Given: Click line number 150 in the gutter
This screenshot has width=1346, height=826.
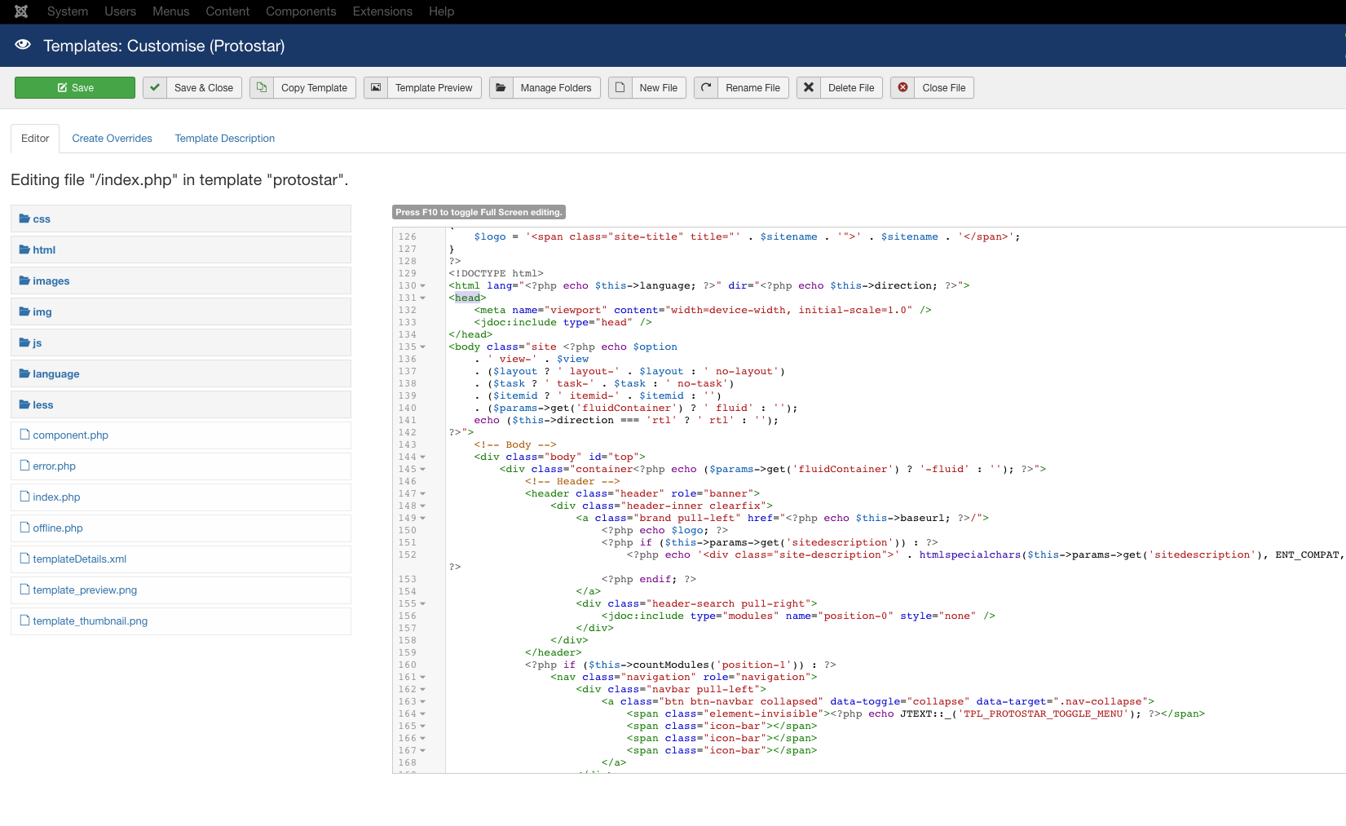Looking at the screenshot, I should pos(408,531).
